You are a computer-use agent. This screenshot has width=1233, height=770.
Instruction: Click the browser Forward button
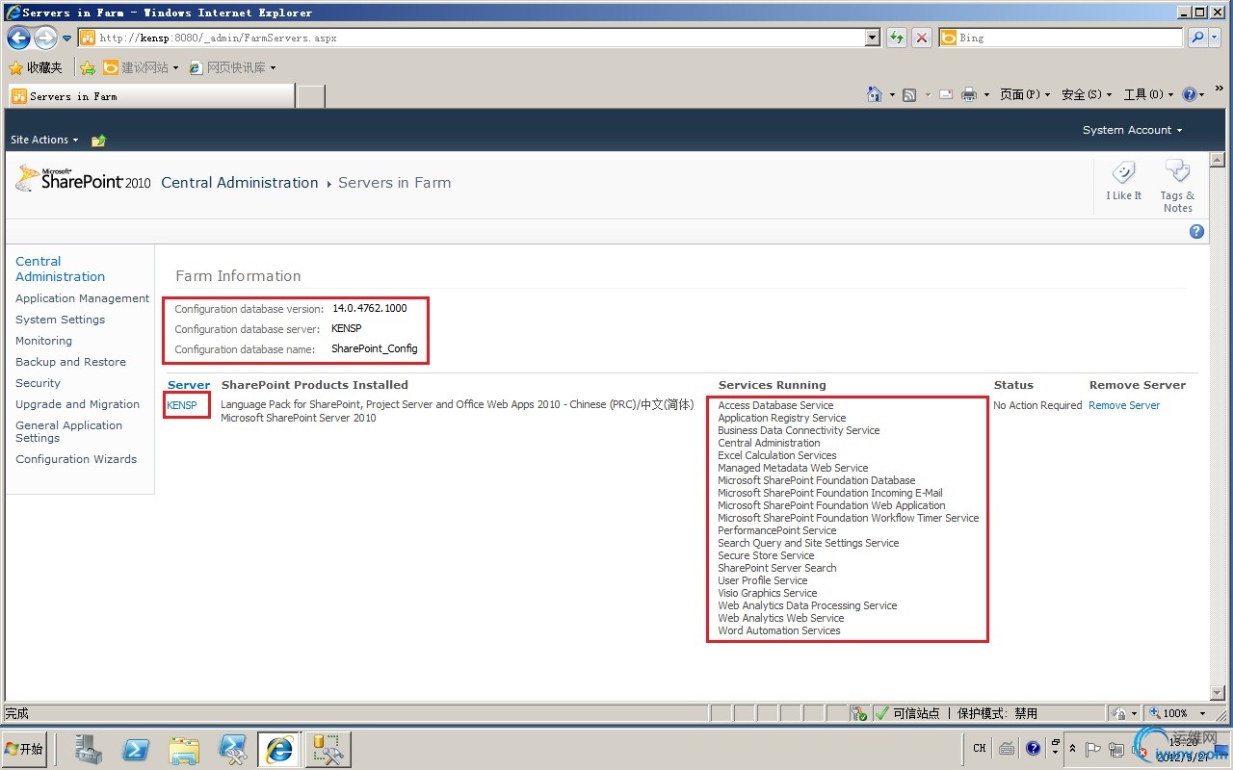(x=45, y=38)
